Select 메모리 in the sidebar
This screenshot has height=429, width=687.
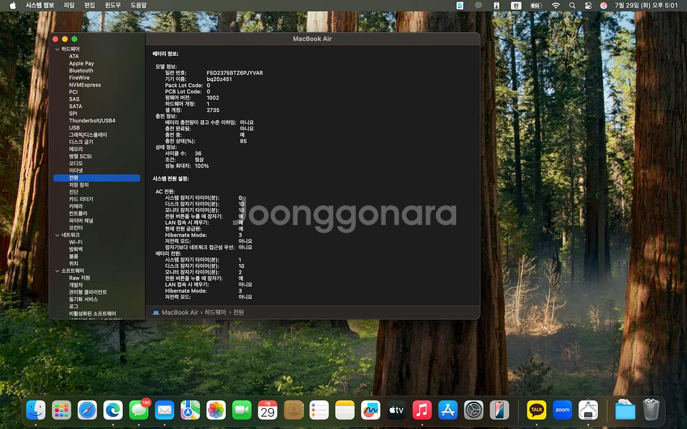76,149
